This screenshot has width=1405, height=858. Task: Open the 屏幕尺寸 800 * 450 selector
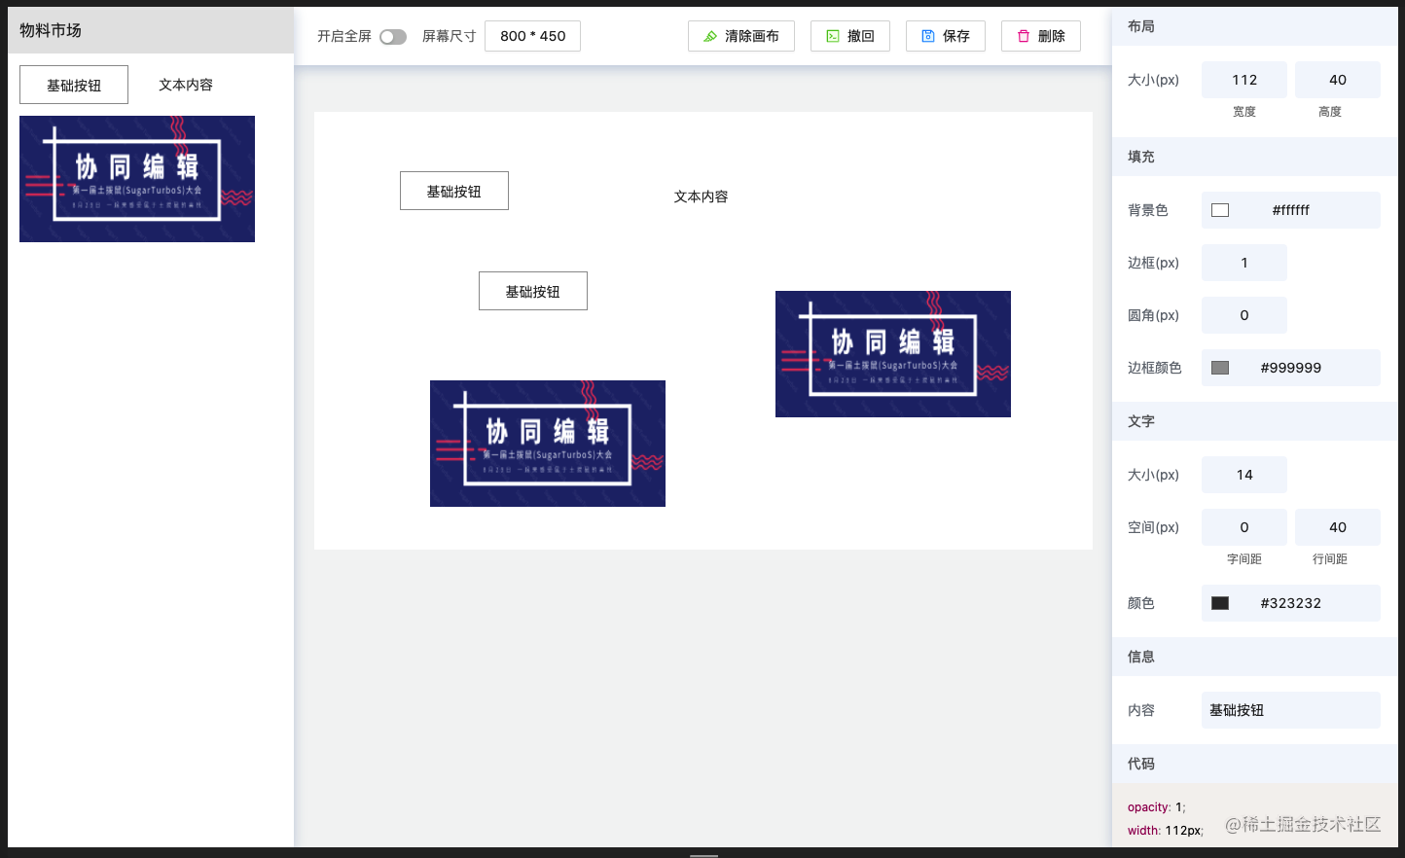pos(532,36)
